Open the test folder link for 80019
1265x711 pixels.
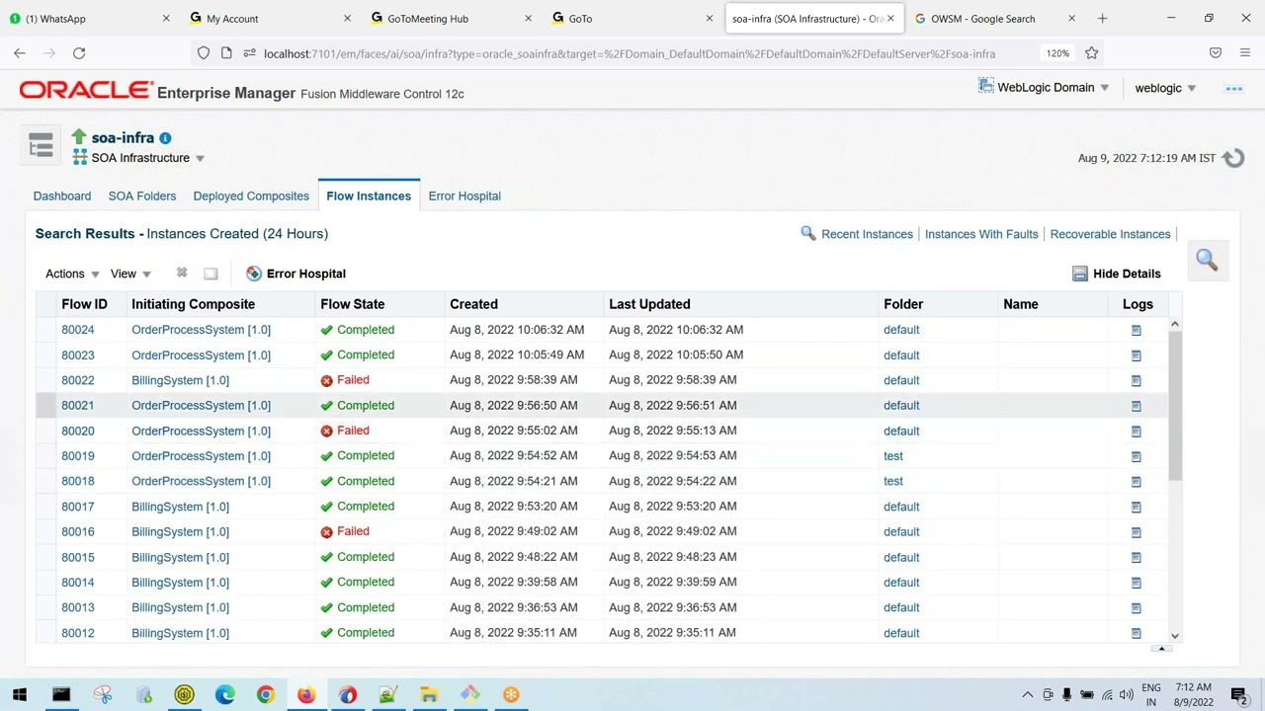(893, 456)
